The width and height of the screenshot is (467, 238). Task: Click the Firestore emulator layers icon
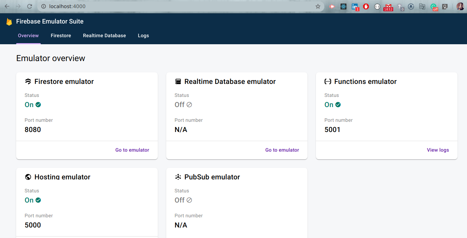click(x=28, y=81)
